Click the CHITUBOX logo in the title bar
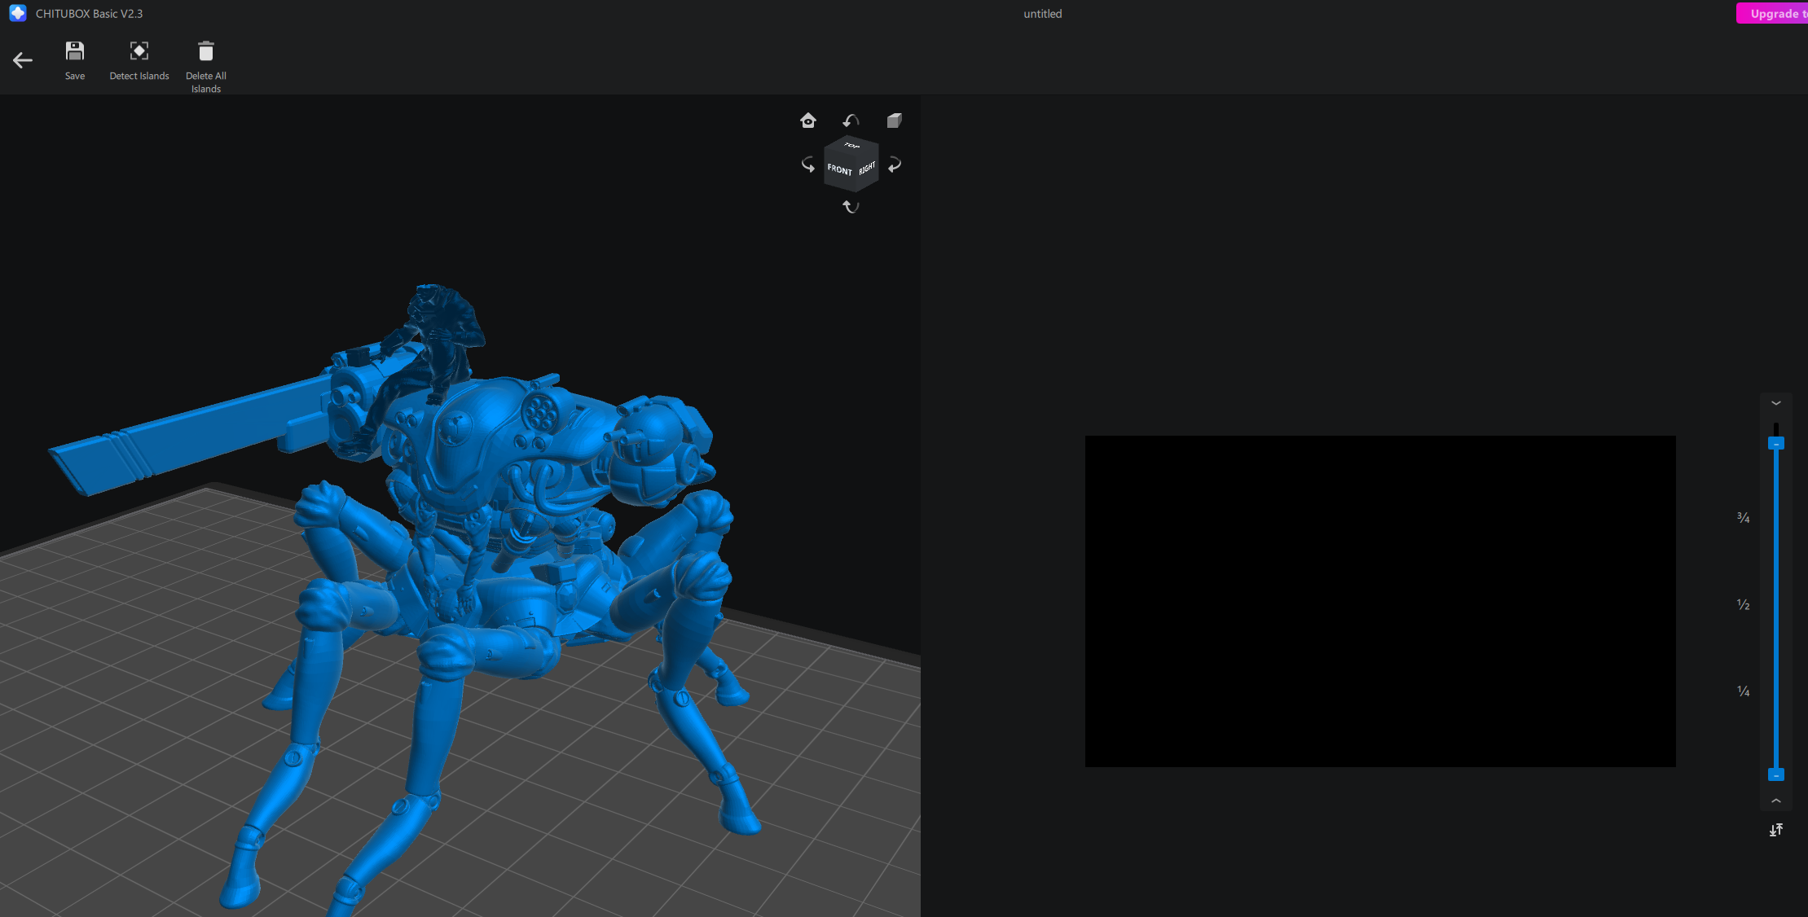 17,13
